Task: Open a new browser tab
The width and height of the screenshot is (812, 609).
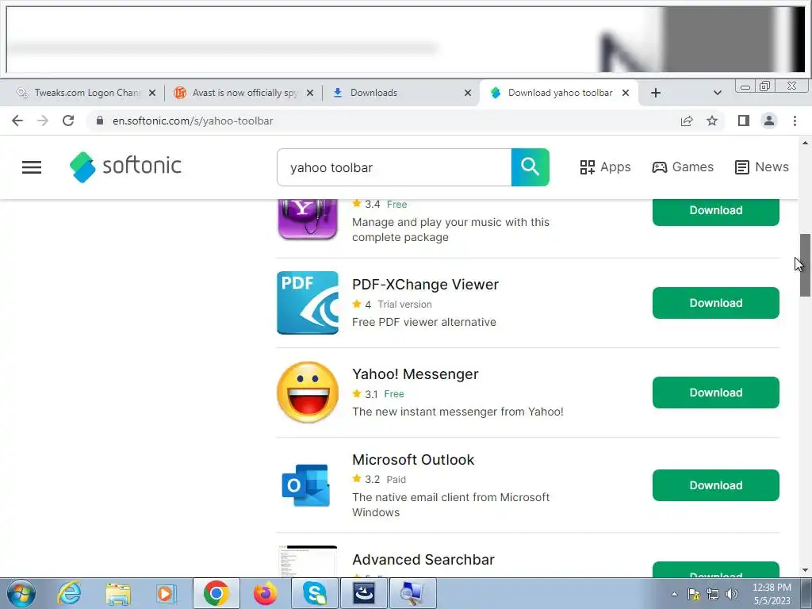Action: [656, 93]
